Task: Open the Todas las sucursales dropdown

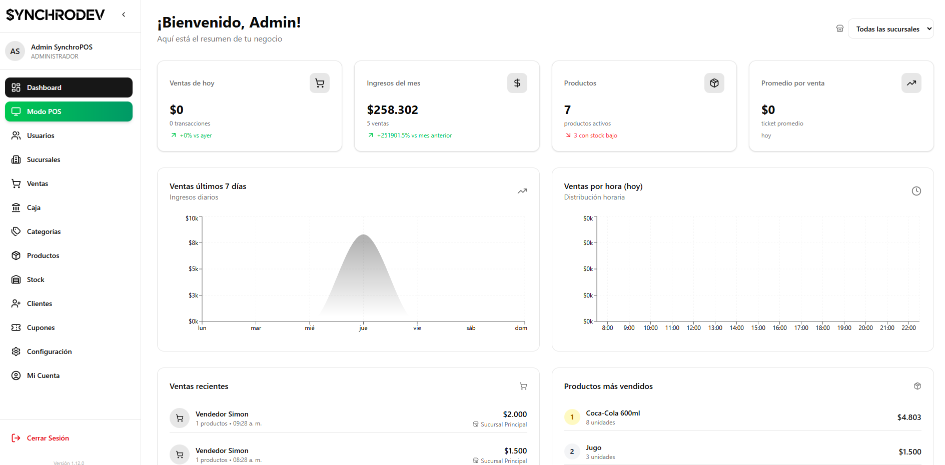Action: tap(890, 28)
